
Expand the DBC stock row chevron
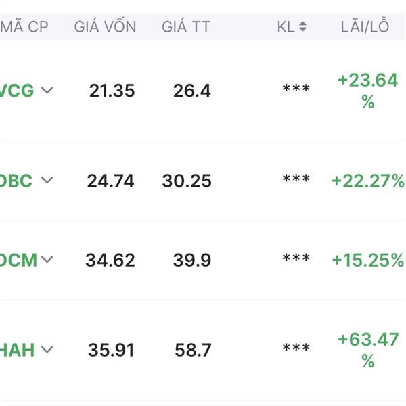pyautogui.click(x=47, y=180)
